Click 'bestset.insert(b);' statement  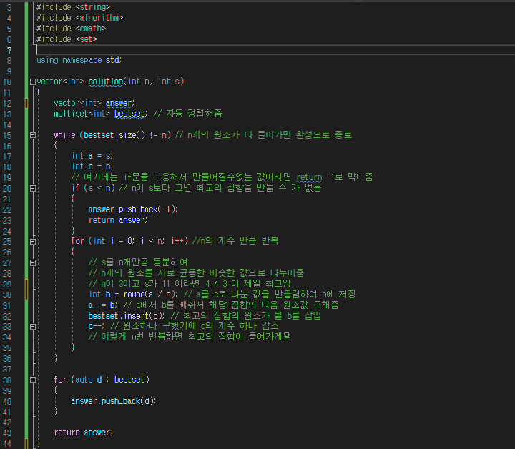click(x=126, y=316)
